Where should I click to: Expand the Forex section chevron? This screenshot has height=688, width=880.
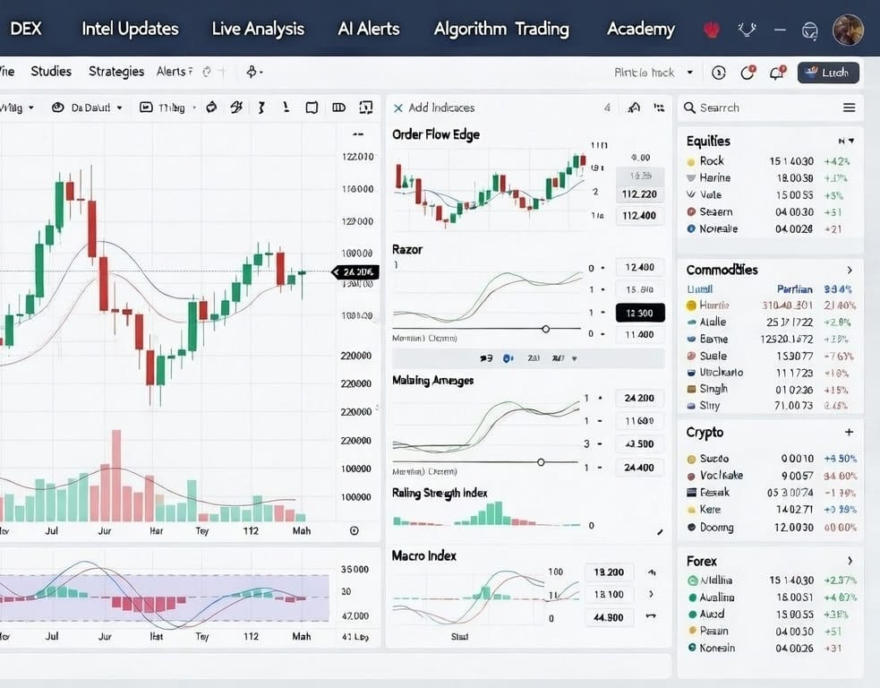(850, 561)
